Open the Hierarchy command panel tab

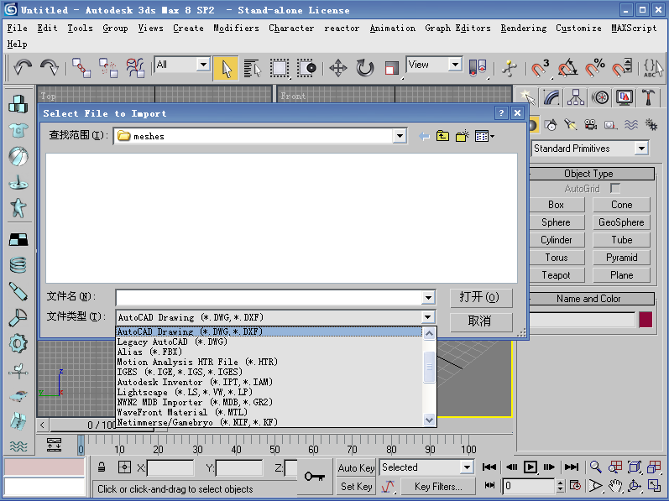pos(576,97)
